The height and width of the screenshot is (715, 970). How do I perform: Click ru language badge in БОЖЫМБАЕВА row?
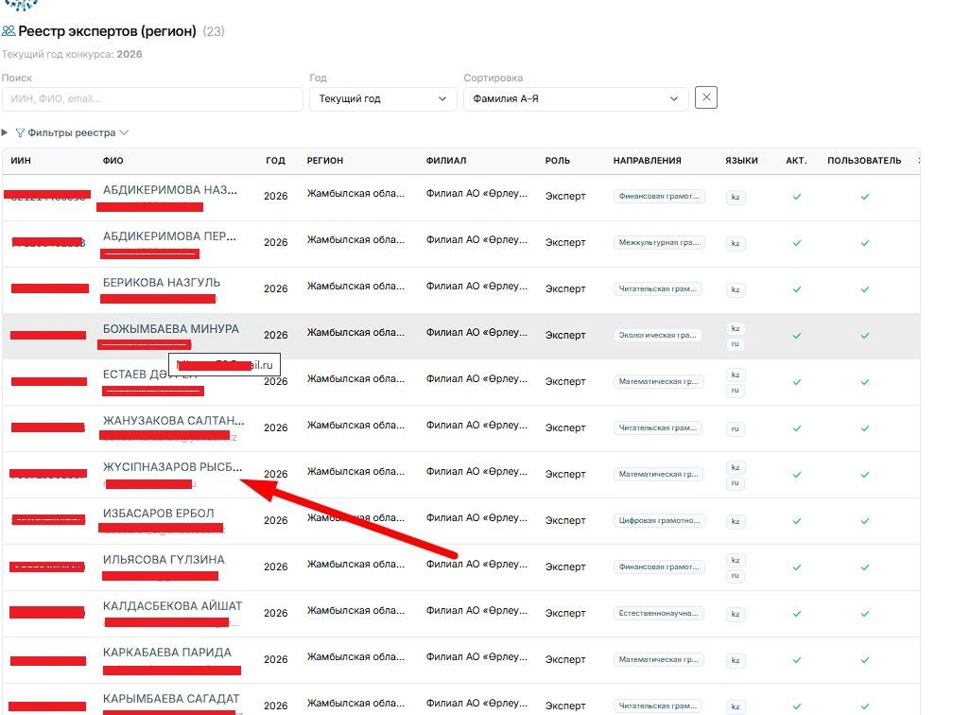coord(735,343)
